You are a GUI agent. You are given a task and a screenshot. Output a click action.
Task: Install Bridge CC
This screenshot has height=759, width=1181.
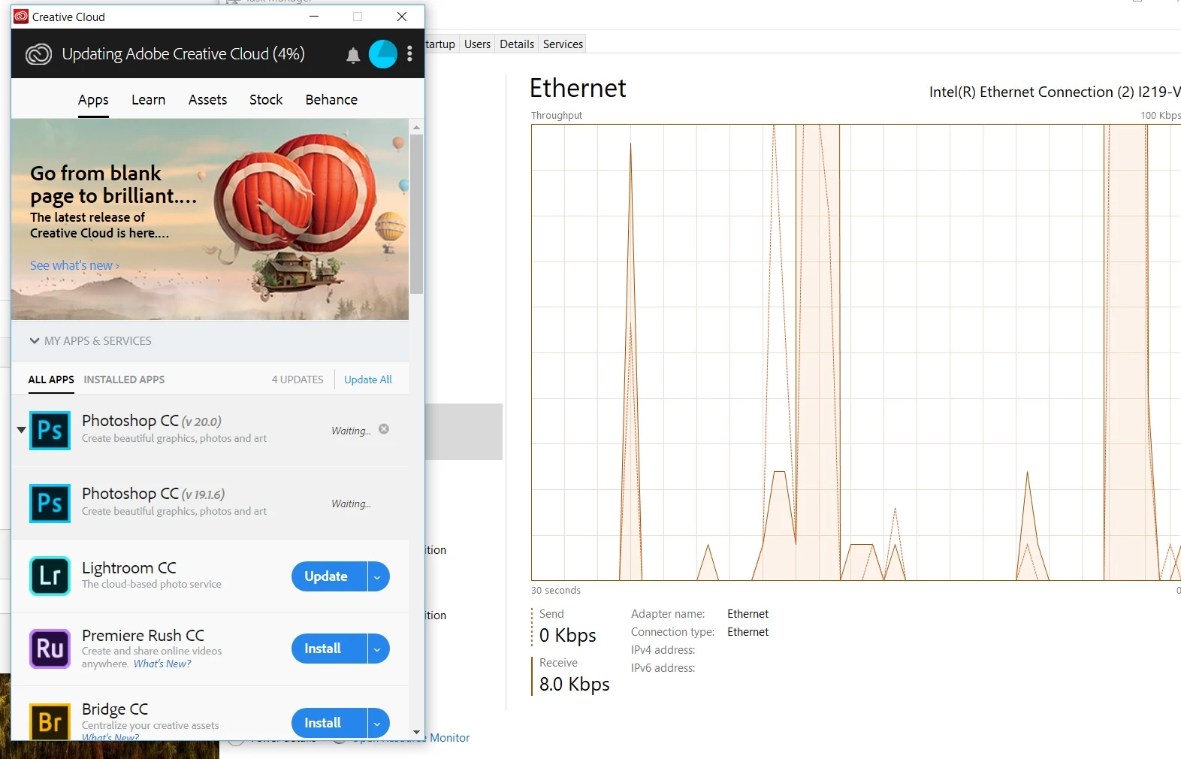pyautogui.click(x=329, y=723)
